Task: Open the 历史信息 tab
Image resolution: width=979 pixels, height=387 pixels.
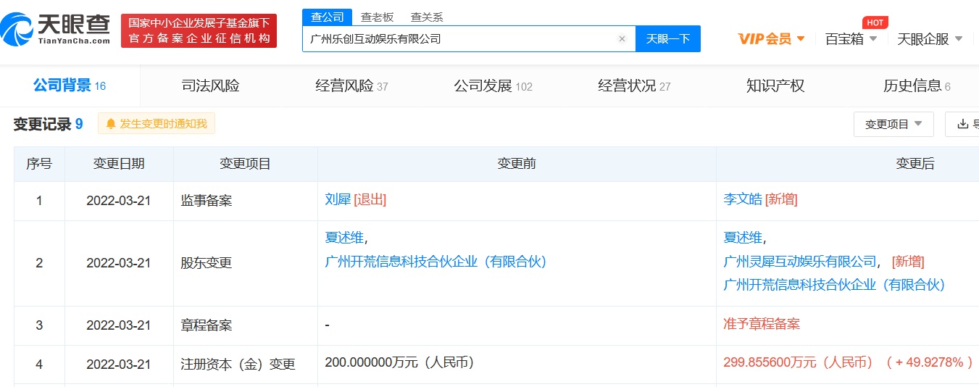Action: pyautogui.click(x=917, y=86)
